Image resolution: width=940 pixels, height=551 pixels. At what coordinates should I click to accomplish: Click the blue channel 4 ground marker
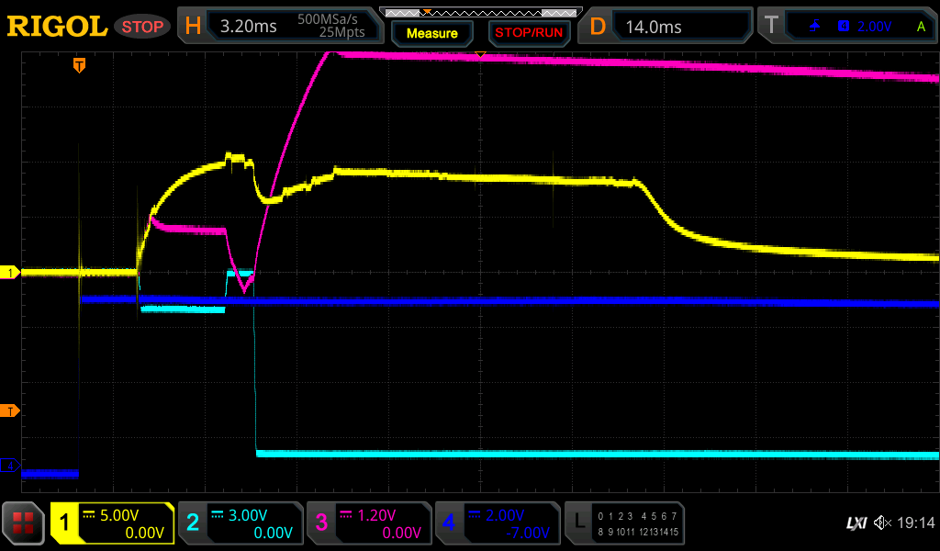point(10,466)
